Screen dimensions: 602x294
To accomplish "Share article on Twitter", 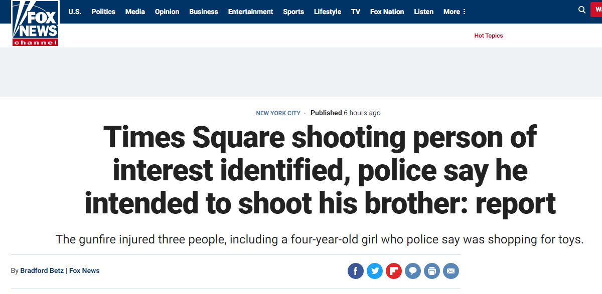I will point(374,271).
